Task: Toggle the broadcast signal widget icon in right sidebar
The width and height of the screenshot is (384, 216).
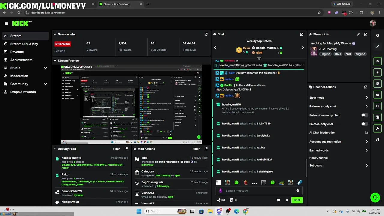Action: 378,106
